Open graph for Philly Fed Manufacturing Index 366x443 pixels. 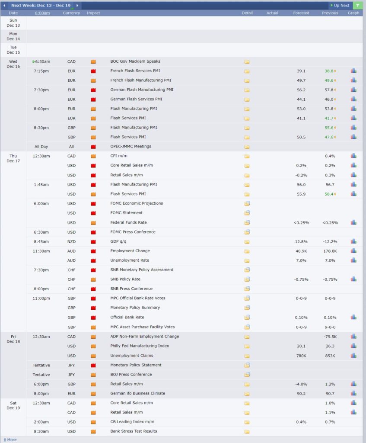[x=353, y=346]
